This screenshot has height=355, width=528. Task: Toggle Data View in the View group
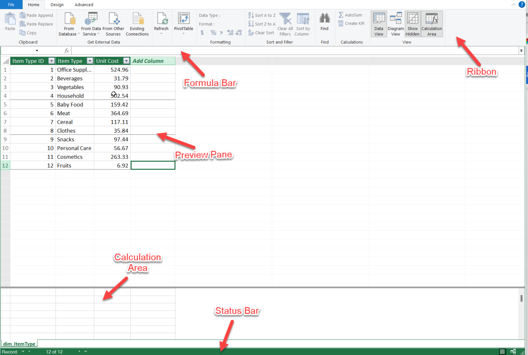(x=379, y=23)
